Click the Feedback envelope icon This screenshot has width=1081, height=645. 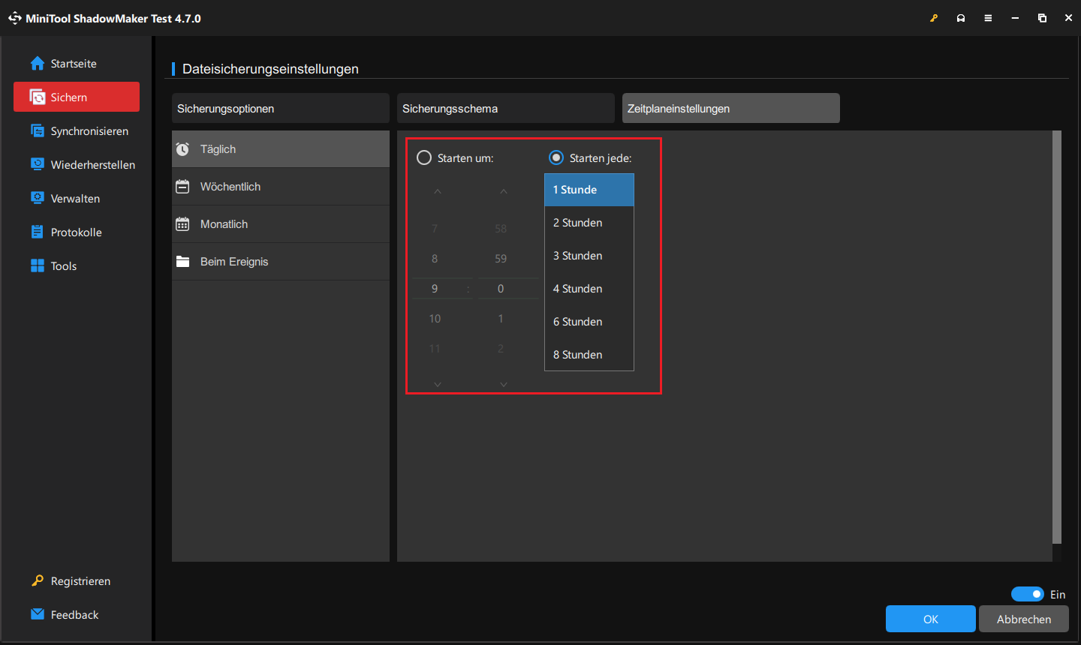click(38, 614)
